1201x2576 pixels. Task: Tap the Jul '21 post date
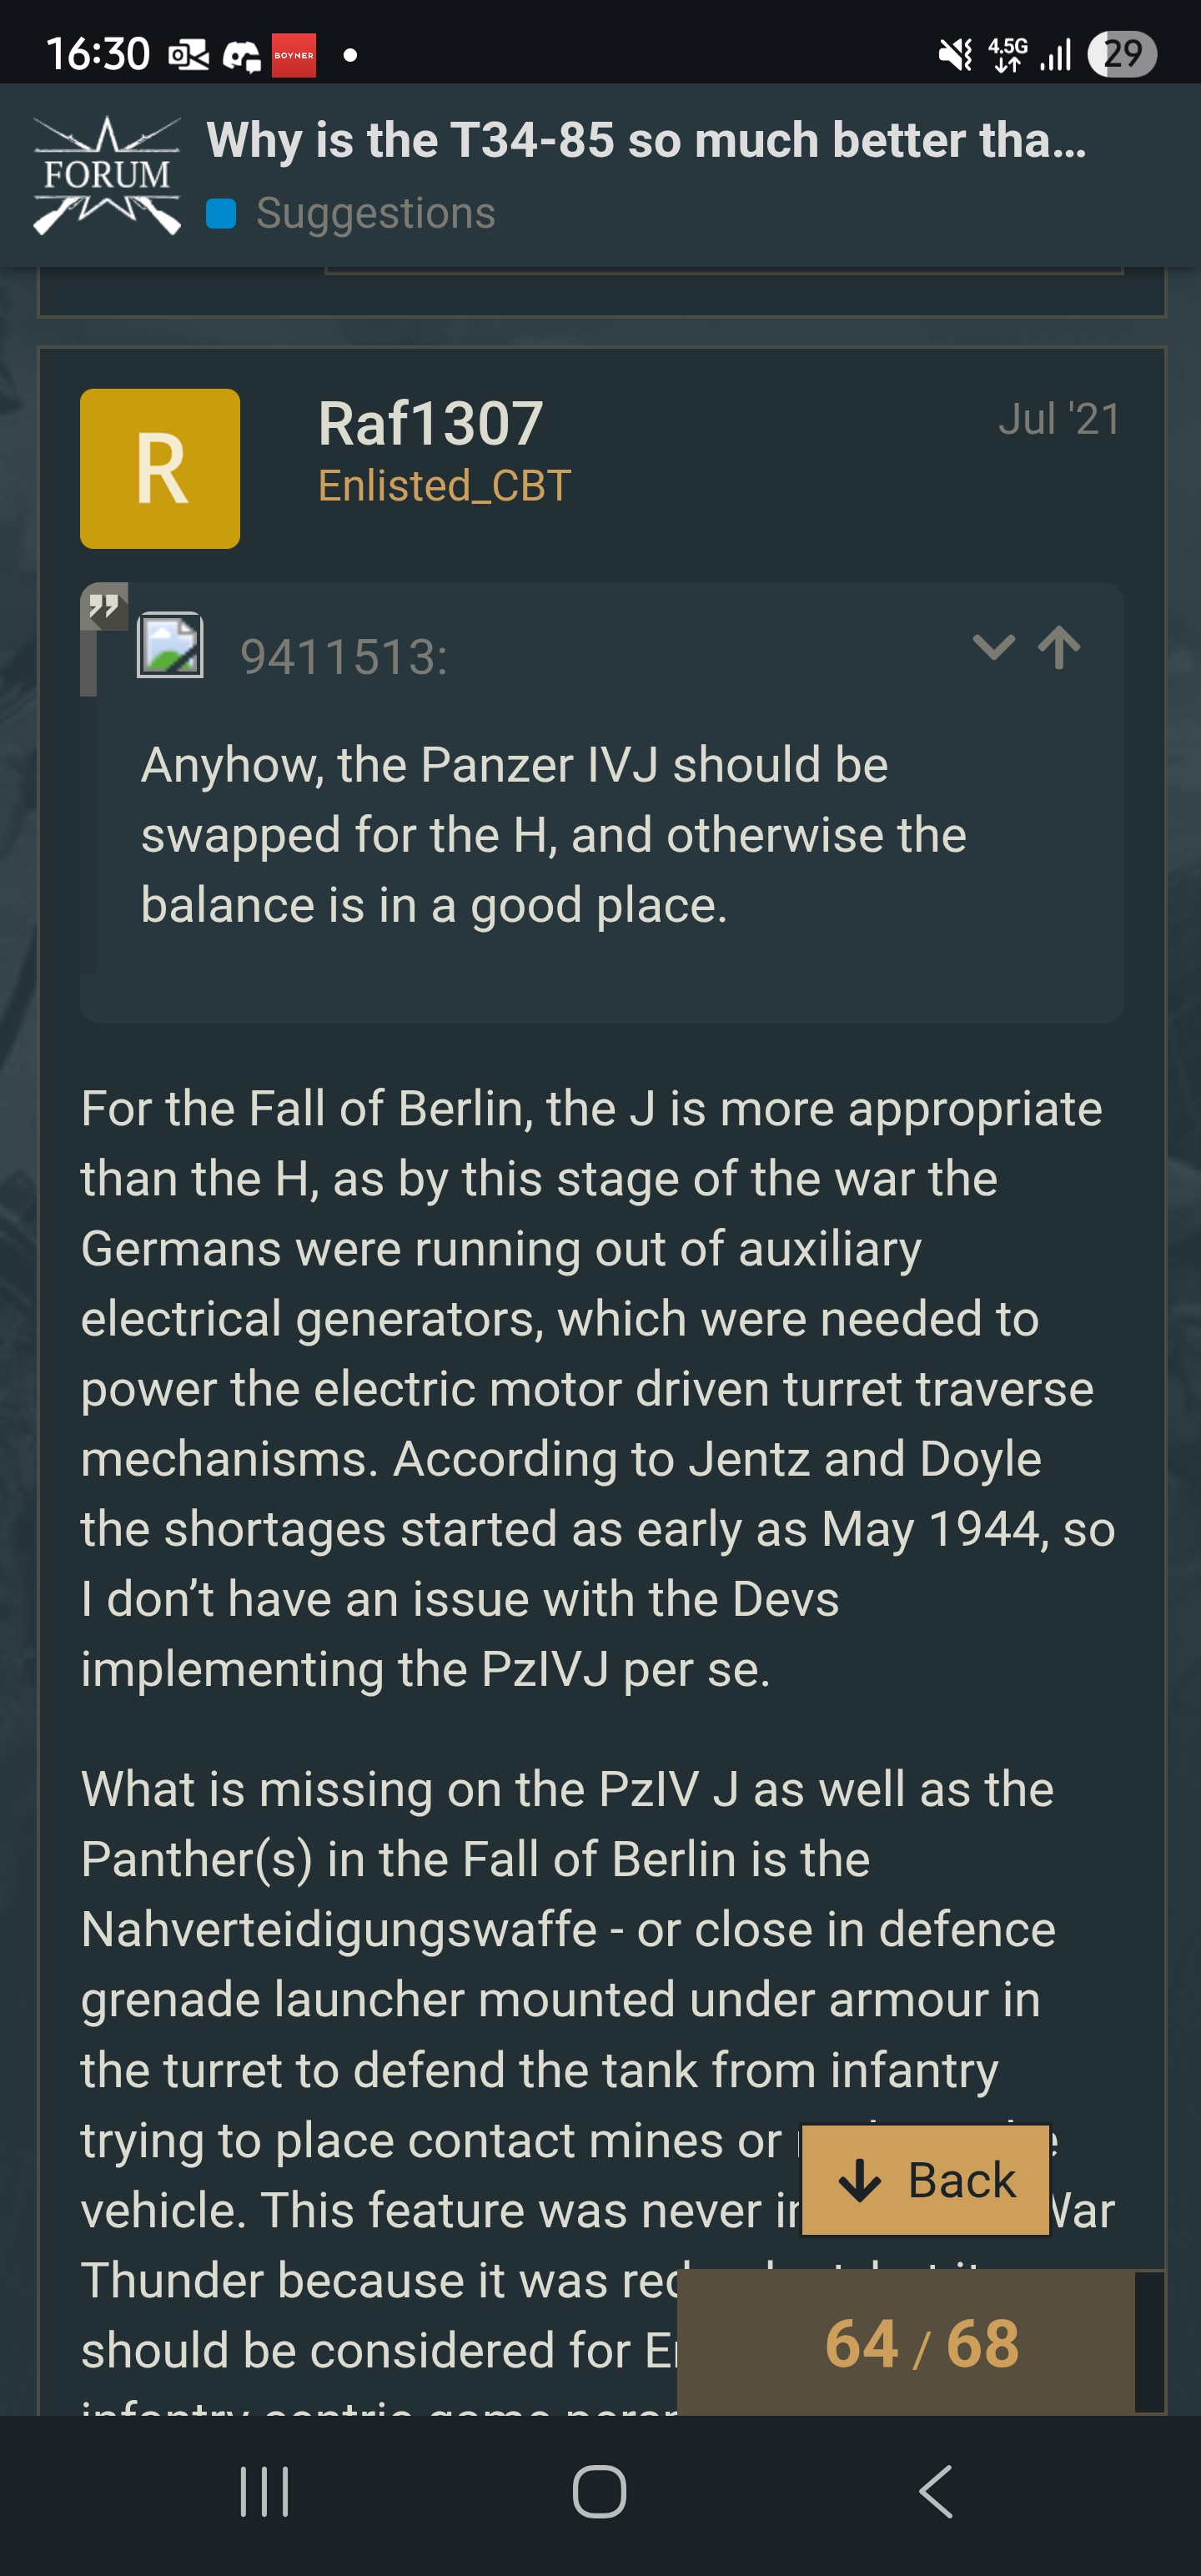1059,419
